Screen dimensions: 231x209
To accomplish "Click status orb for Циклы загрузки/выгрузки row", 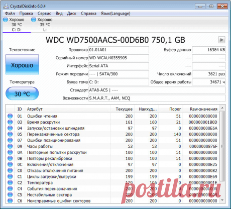I will pos(10,176).
